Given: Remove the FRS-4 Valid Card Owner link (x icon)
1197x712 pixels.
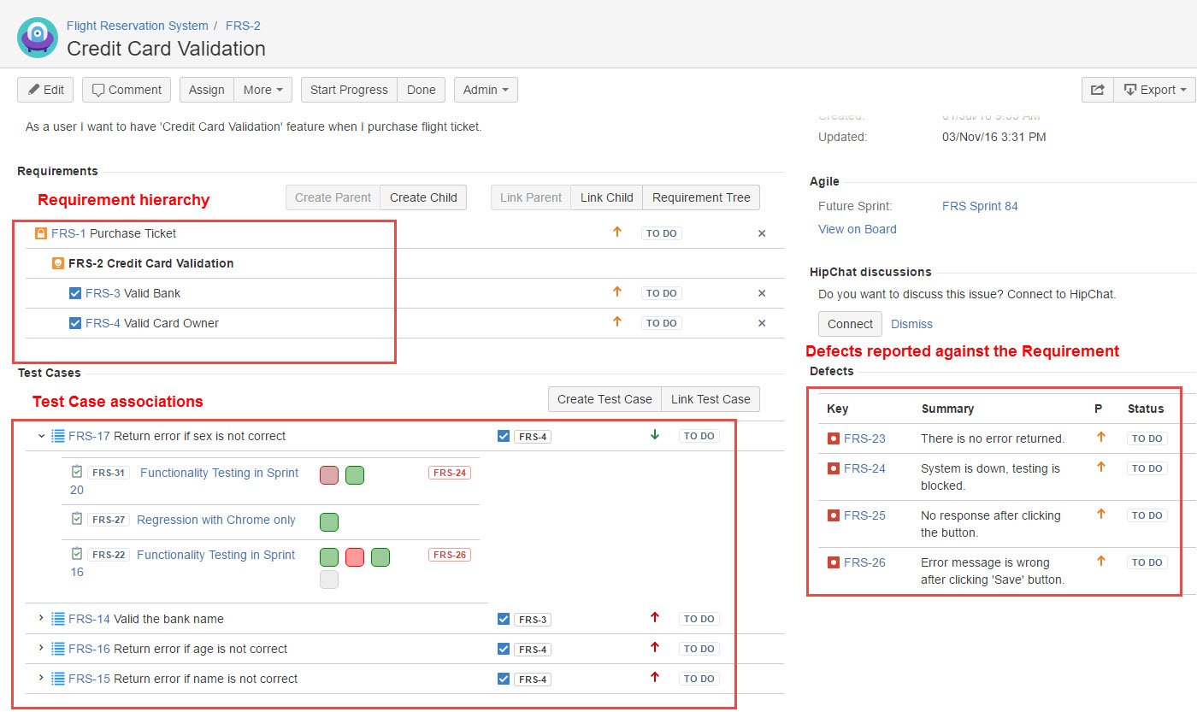Looking at the screenshot, I should click(762, 323).
